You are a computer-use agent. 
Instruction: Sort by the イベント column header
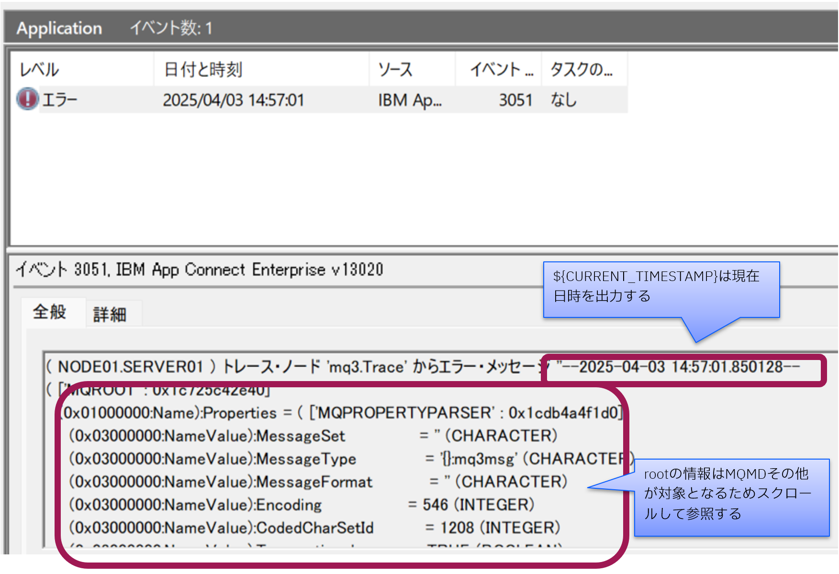[x=499, y=70]
